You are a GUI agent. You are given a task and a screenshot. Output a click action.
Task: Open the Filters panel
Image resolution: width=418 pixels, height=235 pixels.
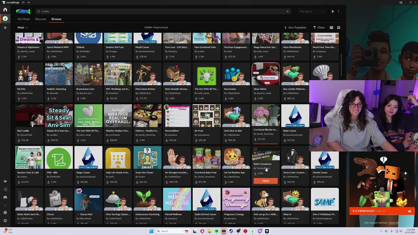click(319, 27)
